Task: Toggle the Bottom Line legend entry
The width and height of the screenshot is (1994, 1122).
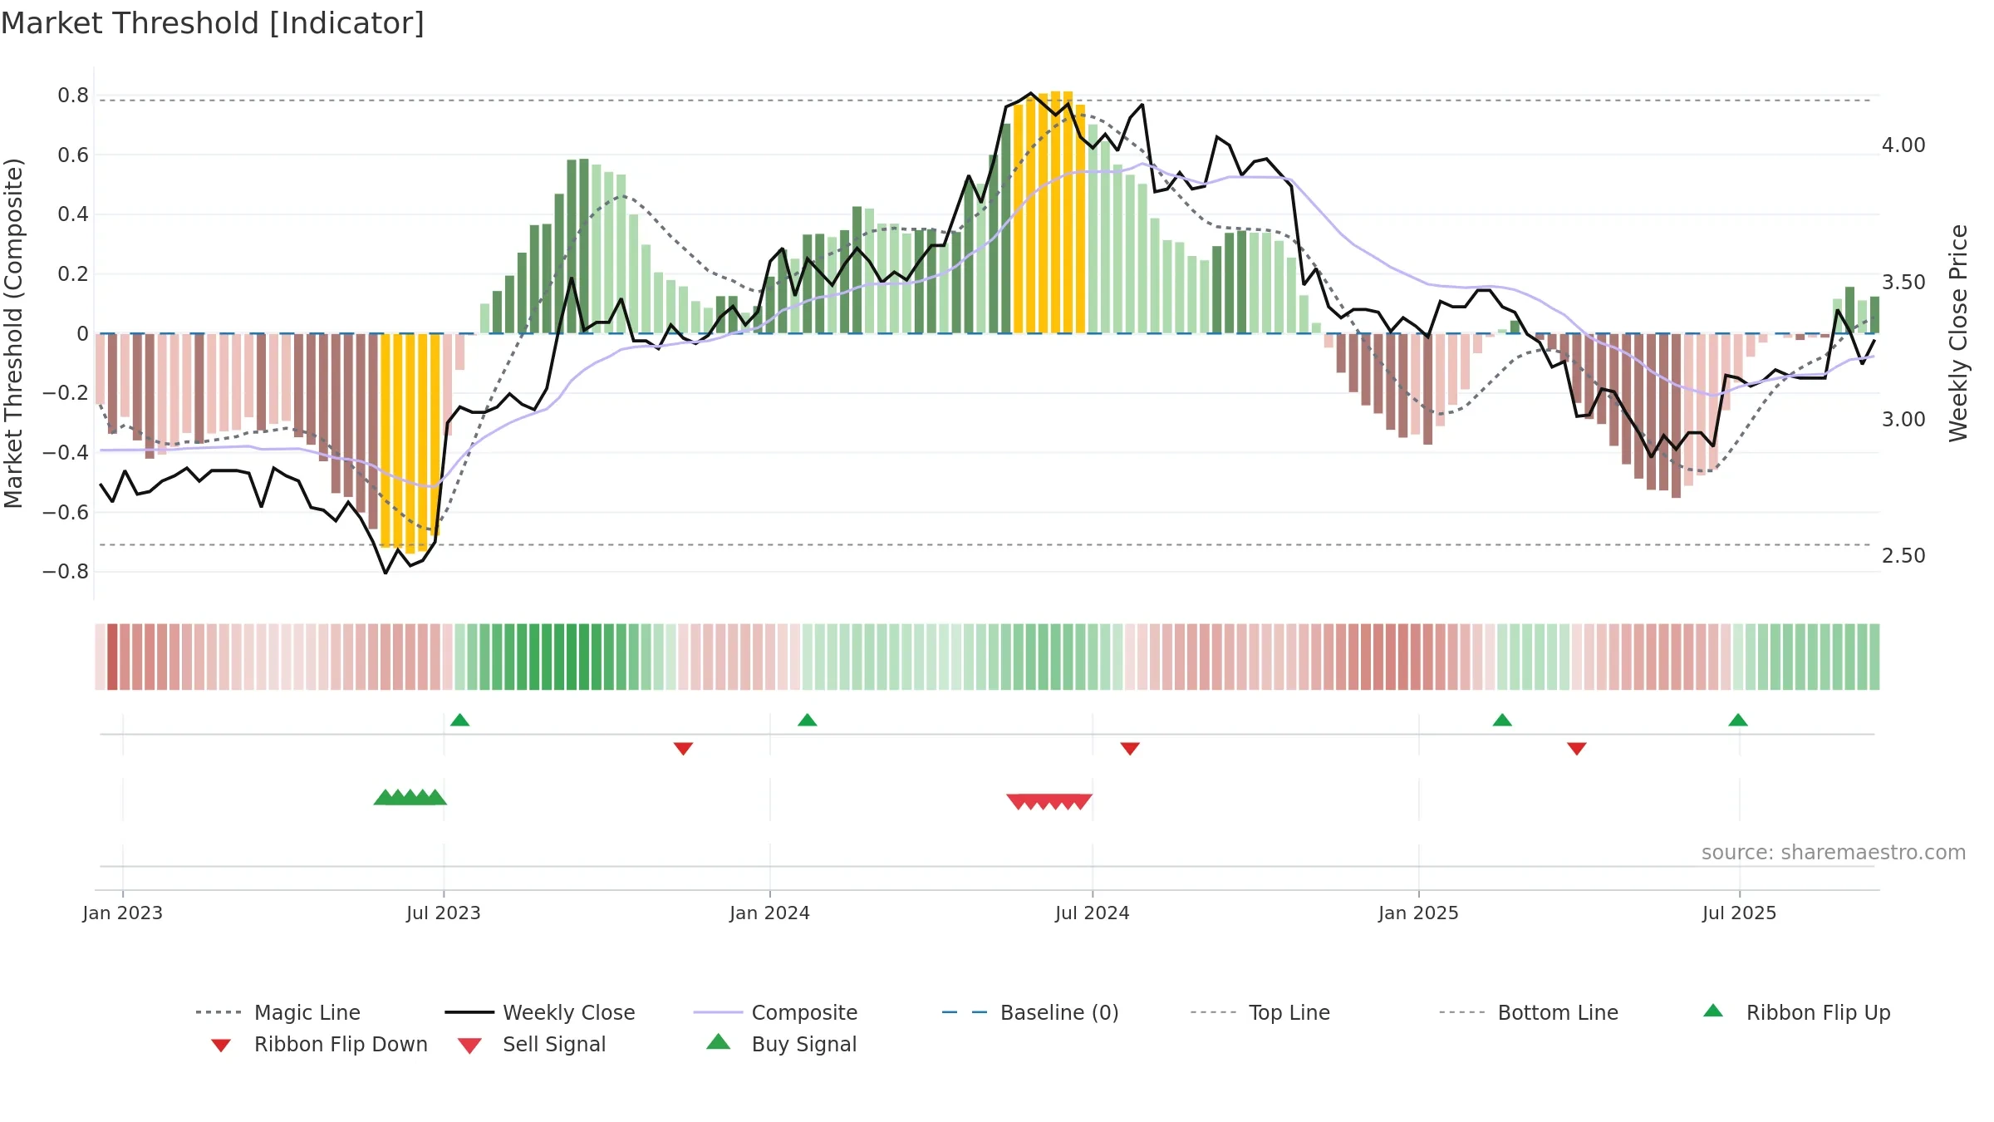Action: (x=1529, y=1012)
